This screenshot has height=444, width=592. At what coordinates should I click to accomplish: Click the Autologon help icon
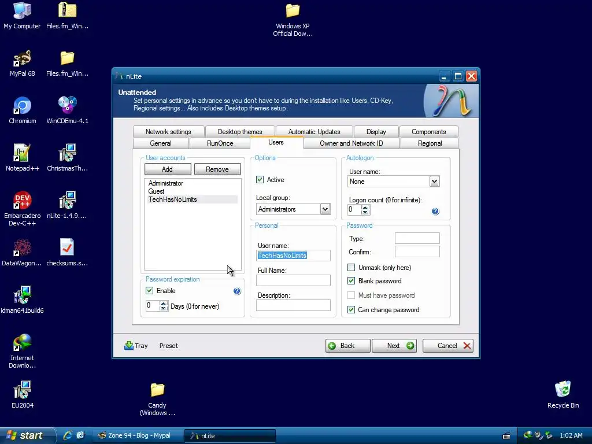[x=435, y=212]
